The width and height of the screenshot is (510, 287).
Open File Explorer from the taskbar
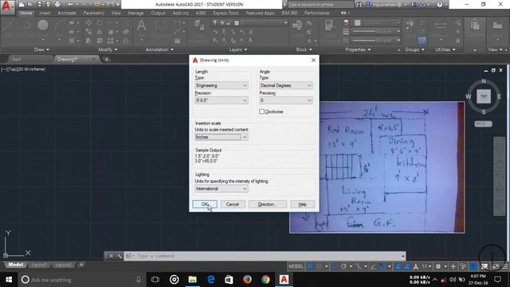tap(192, 280)
